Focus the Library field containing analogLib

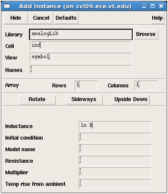click(81, 34)
